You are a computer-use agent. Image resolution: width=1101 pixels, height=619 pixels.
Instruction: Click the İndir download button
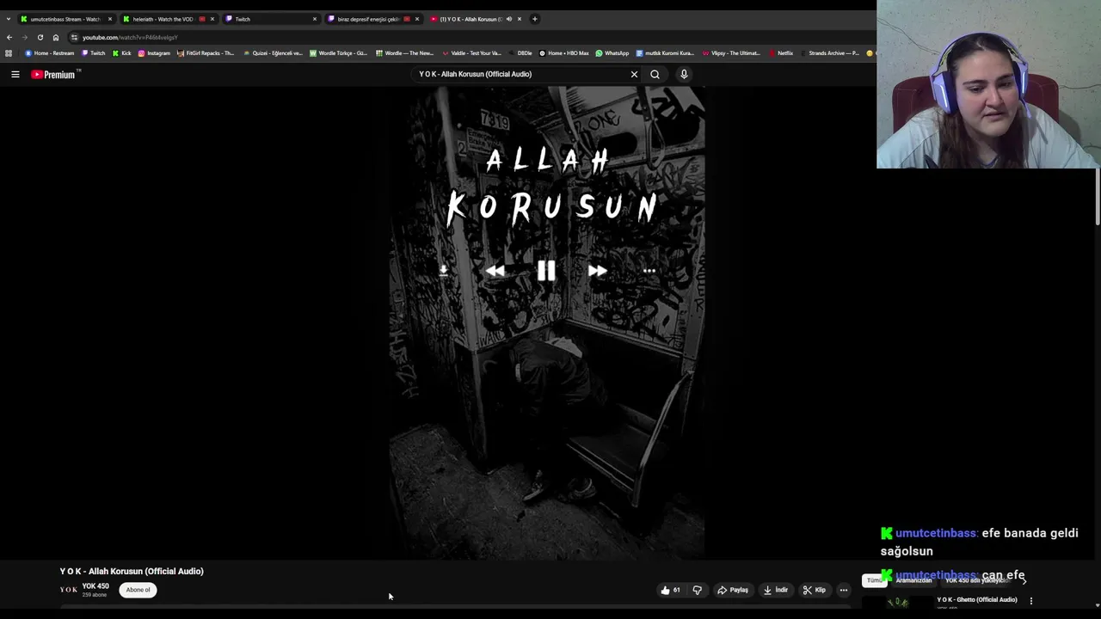click(776, 590)
